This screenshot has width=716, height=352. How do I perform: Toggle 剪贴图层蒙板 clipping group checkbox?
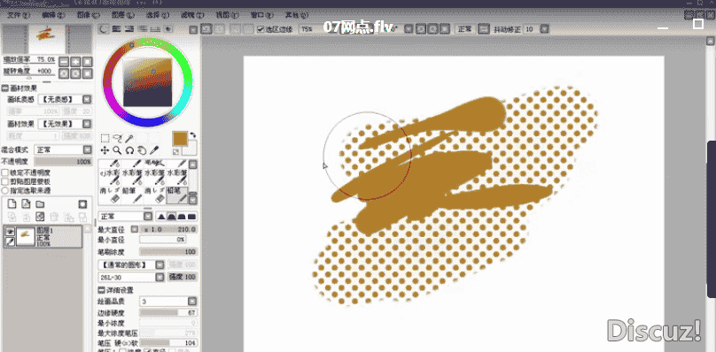tap(5, 181)
